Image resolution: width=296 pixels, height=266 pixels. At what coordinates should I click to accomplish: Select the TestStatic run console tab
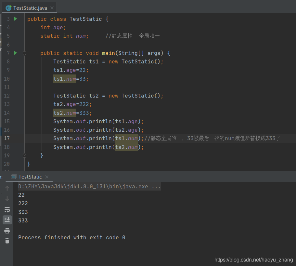click(x=30, y=177)
